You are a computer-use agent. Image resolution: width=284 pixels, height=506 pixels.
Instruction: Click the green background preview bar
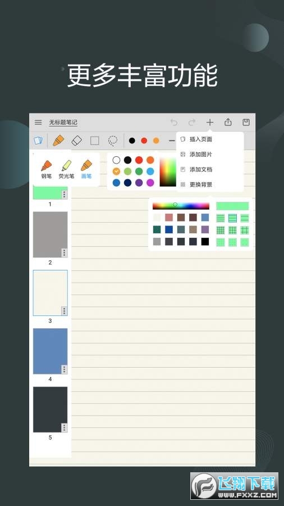pos(232,206)
